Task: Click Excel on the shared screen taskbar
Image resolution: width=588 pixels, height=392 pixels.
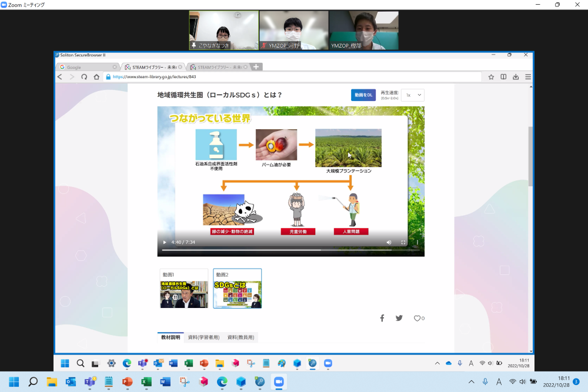Action: pyautogui.click(x=189, y=363)
